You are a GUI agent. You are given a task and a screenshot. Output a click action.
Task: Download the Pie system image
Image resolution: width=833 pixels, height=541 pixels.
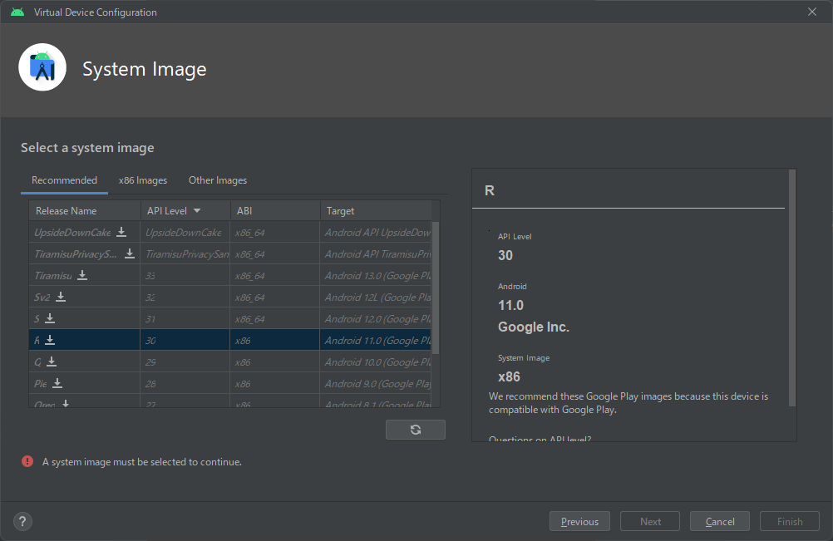(57, 383)
